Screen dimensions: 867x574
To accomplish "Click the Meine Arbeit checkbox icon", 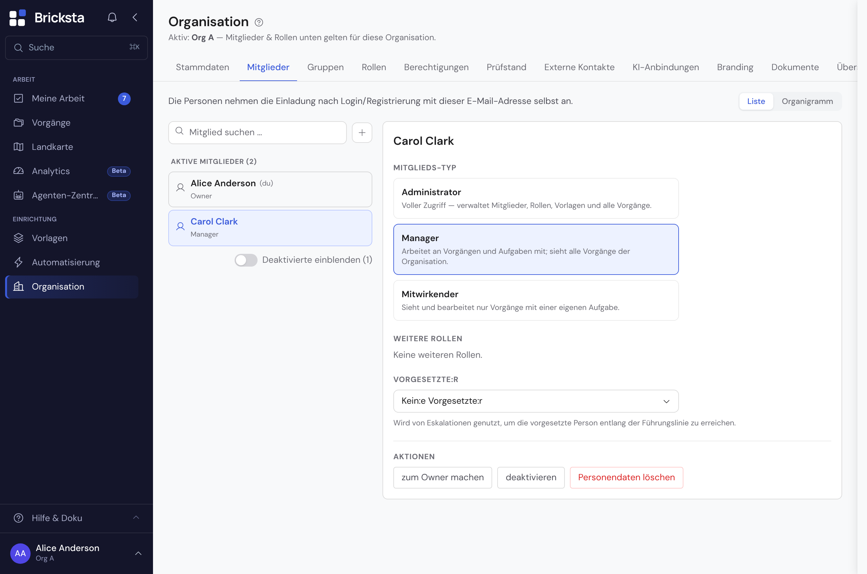I will [x=18, y=99].
